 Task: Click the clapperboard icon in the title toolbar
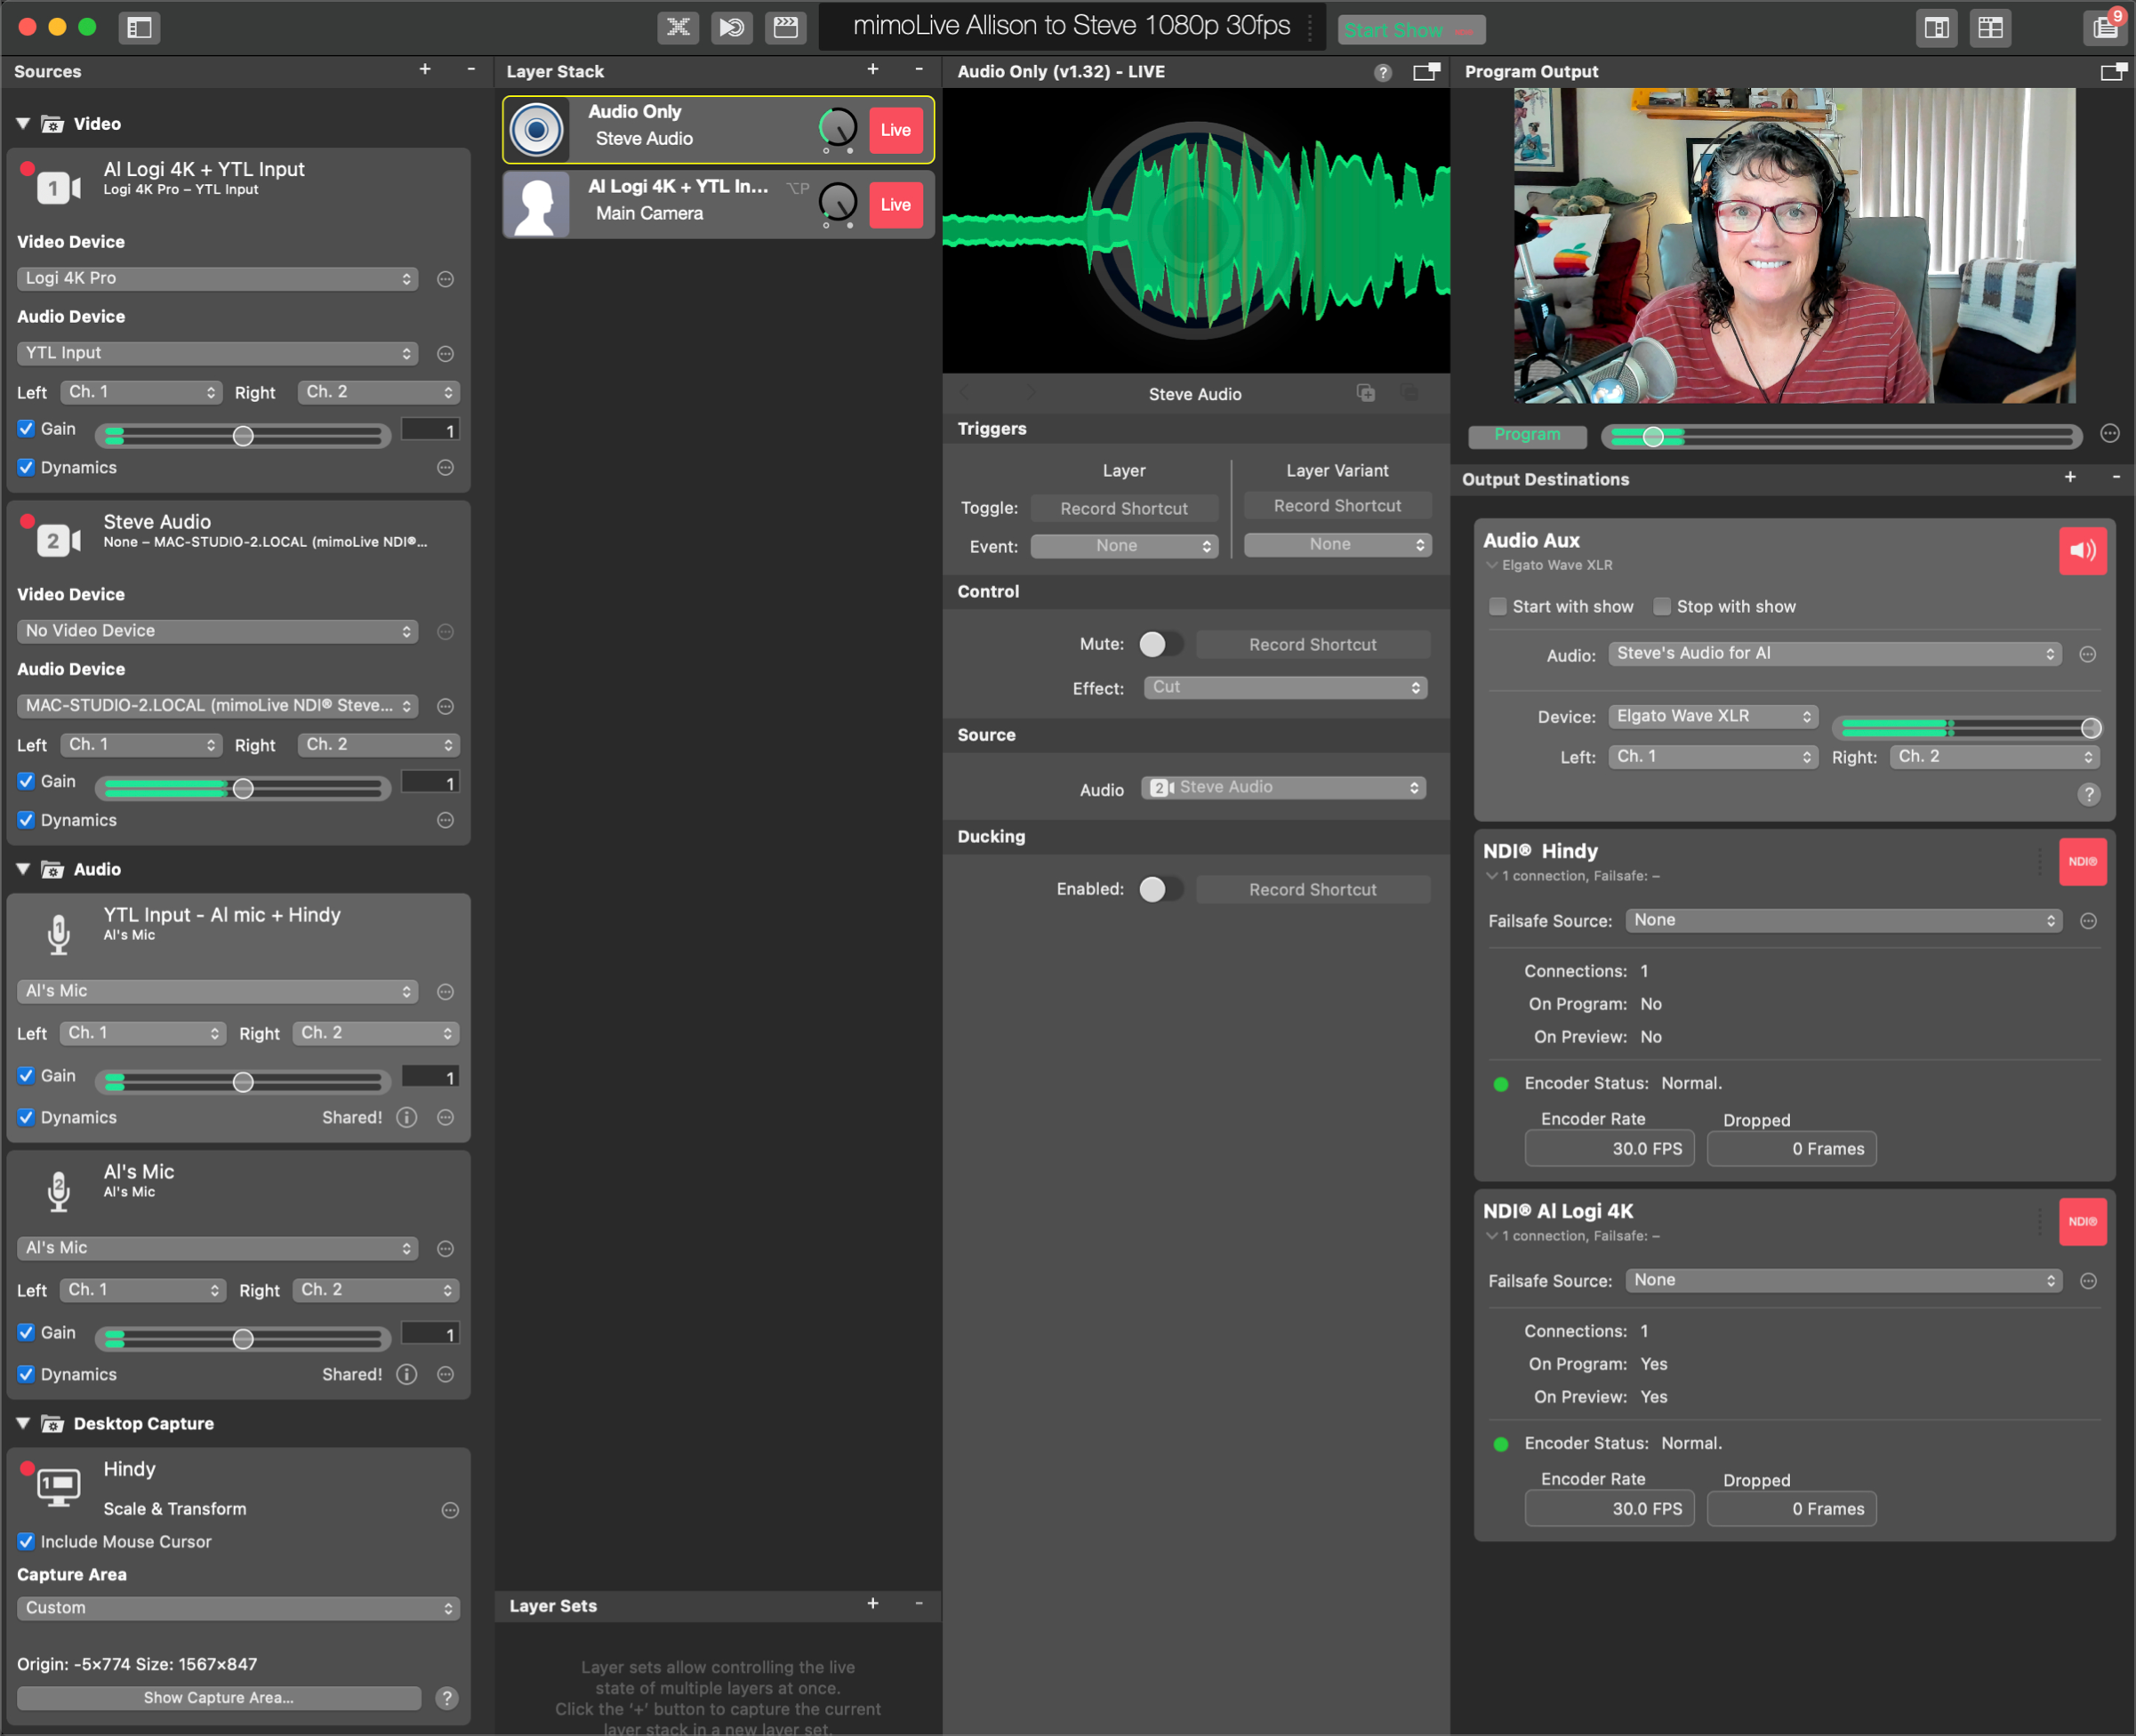[x=786, y=27]
